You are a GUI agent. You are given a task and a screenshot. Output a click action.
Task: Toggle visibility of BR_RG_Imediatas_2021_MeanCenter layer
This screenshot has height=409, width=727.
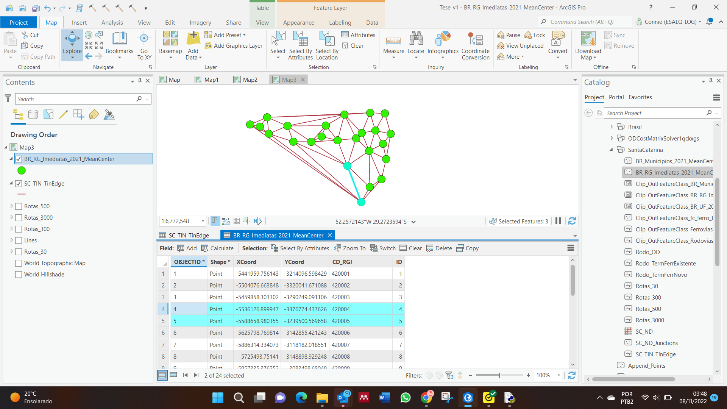(18, 159)
